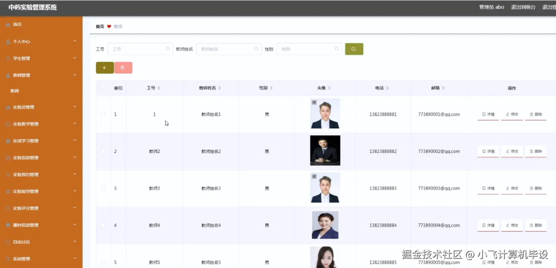556x268 pixels.
Task: Click the icon beside 实验信息管理
Action: click(8, 158)
